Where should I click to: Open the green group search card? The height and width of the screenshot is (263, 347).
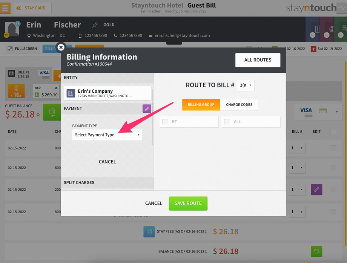pyautogui.click(x=340, y=29)
